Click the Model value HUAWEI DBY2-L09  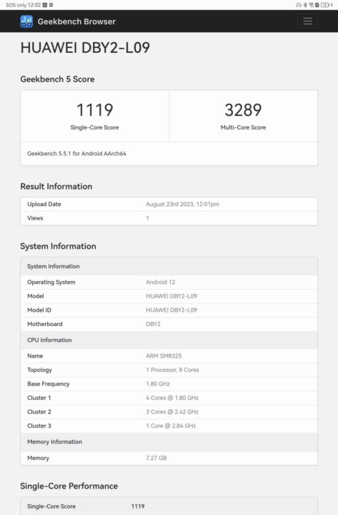172,296
